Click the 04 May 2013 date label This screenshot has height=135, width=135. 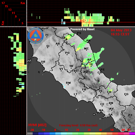click(121, 30)
